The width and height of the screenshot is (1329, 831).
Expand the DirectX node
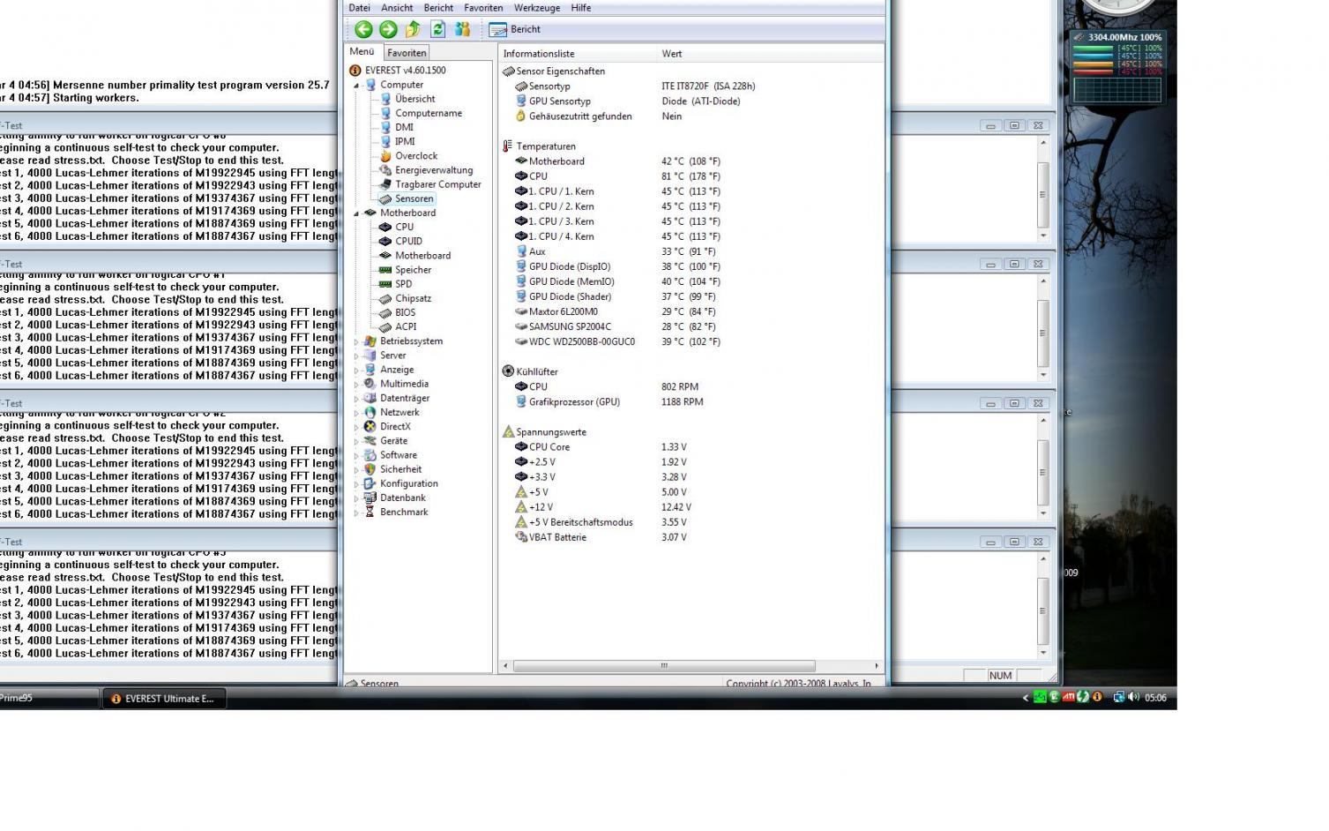pyautogui.click(x=356, y=427)
